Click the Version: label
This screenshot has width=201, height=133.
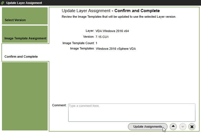tap(89, 37)
